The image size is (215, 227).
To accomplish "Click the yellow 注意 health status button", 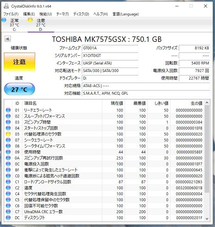I will click(20, 62).
